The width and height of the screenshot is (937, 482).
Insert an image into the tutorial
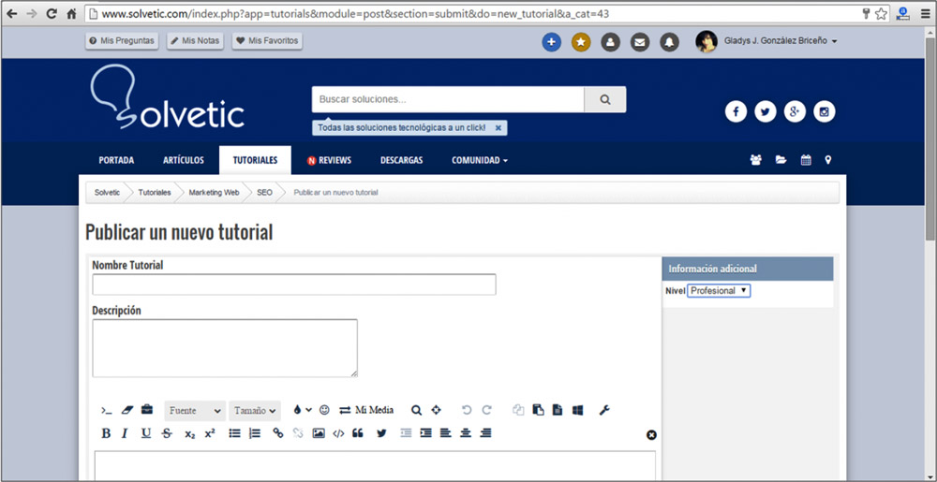click(x=319, y=433)
